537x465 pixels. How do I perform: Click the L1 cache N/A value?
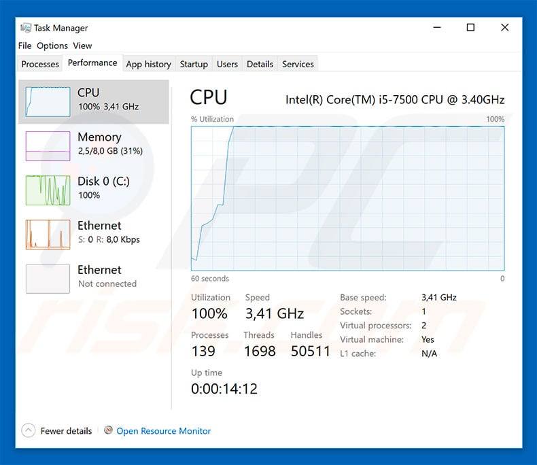[429, 354]
